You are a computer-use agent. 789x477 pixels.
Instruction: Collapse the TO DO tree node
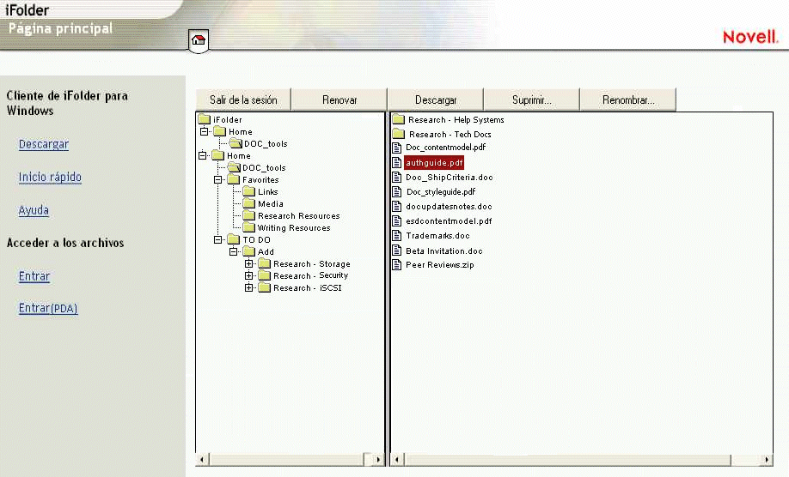point(218,239)
